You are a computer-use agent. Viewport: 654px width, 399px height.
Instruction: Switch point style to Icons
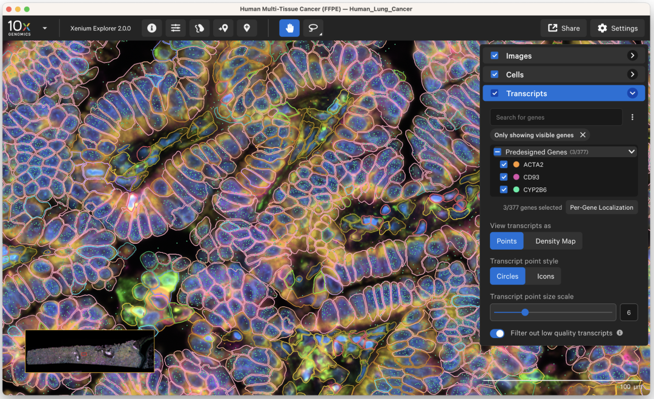point(545,276)
